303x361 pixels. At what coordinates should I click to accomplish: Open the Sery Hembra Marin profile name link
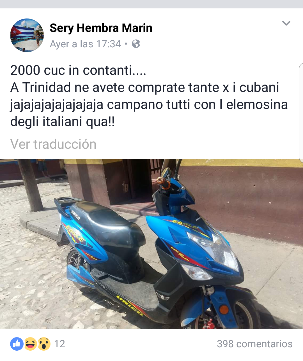pyautogui.click(x=101, y=28)
